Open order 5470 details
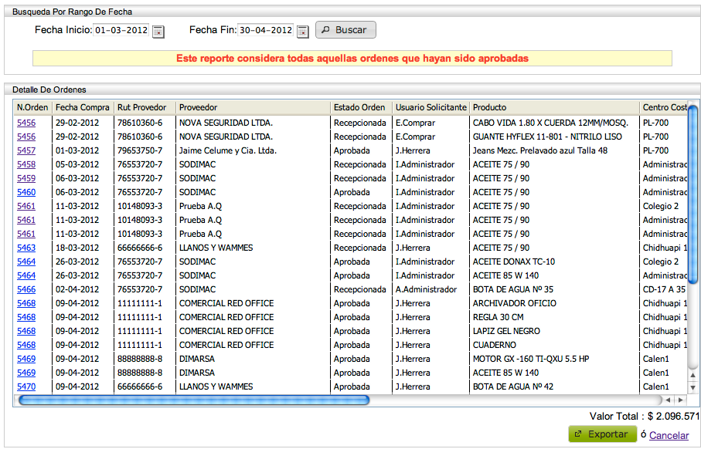This screenshot has width=701, height=449. (x=26, y=387)
